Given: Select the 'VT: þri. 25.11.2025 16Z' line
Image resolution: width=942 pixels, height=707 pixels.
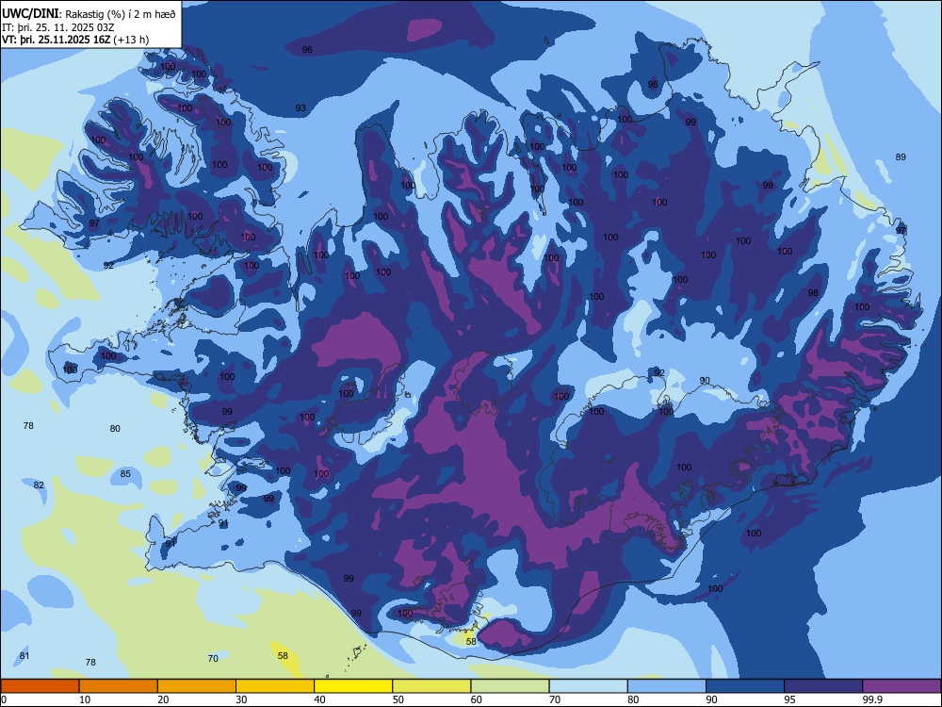Looking at the screenshot, I should tap(57, 40).
